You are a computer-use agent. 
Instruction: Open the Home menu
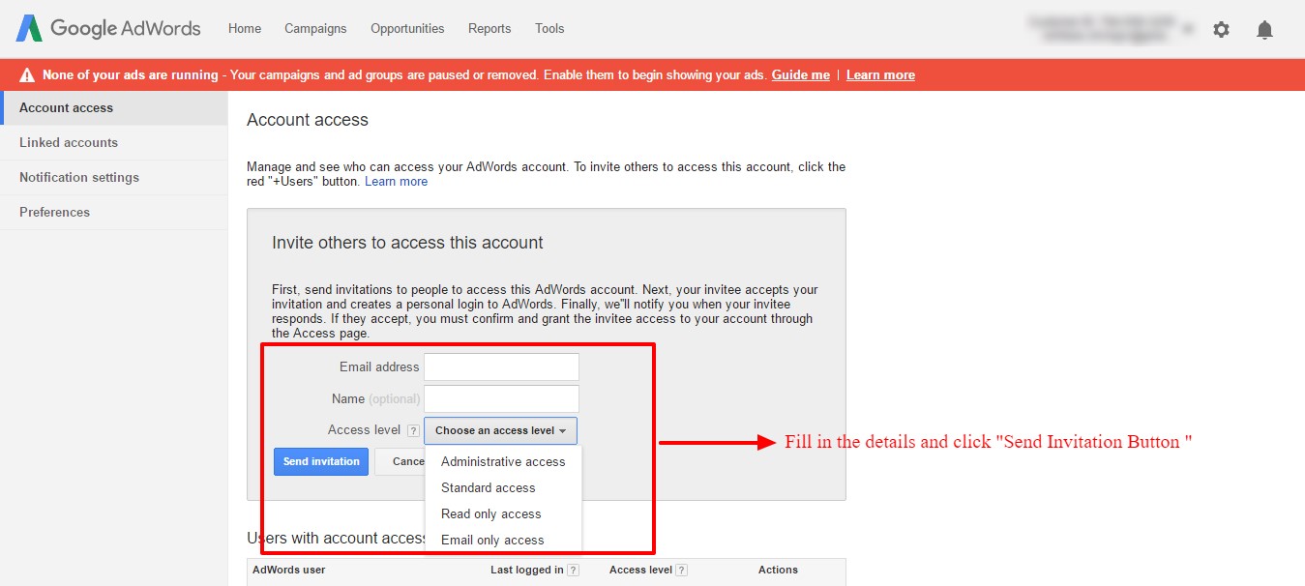pos(245,28)
